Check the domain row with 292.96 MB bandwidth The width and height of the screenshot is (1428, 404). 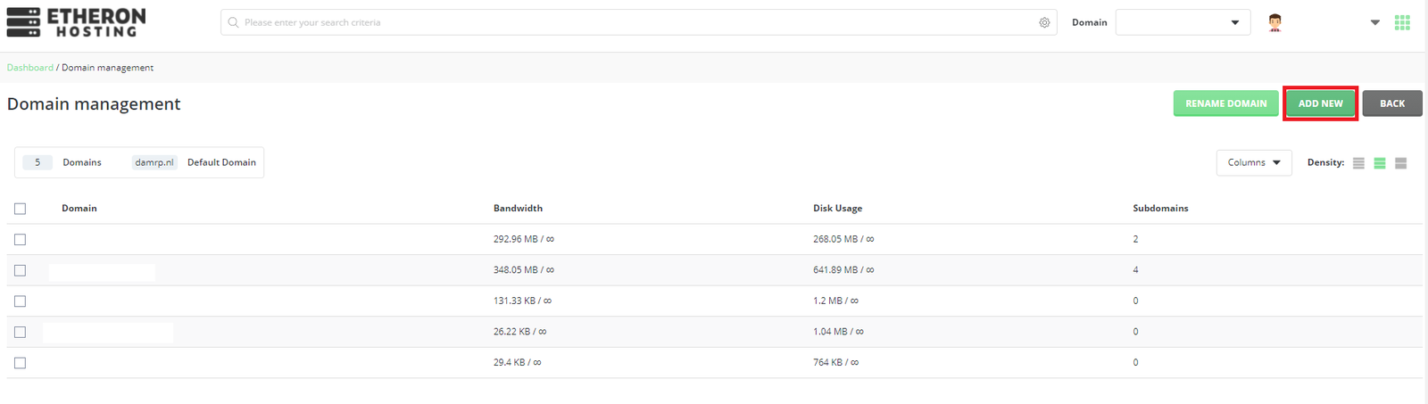click(x=21, y=240)
